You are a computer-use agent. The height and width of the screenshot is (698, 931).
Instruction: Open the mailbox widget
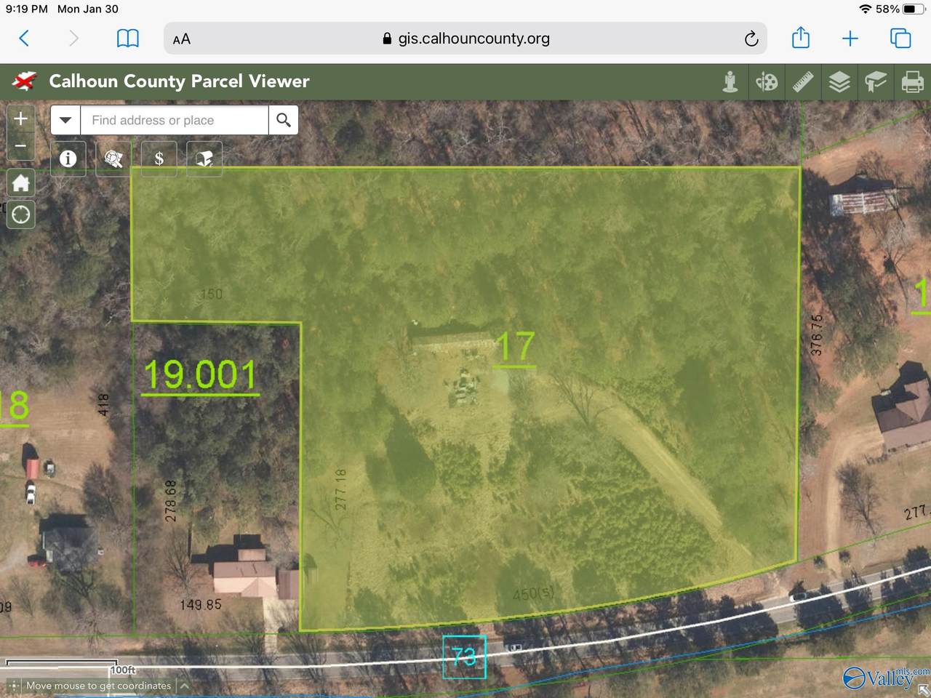tap(204, 159)
